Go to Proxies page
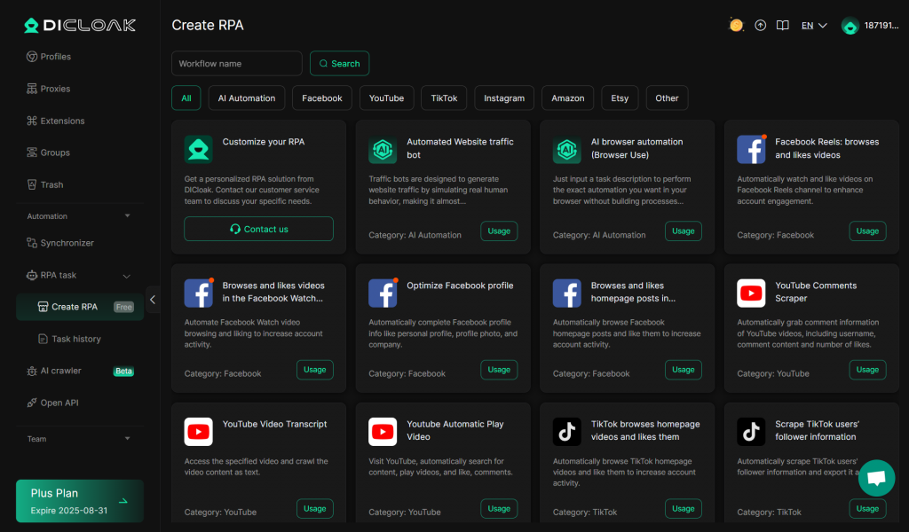This screenshot has width=909, height=532. coord(49,89)
